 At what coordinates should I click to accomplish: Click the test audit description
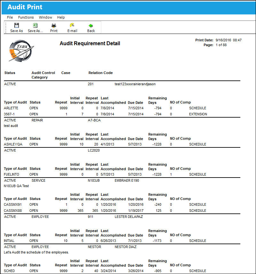[x=11, y=126]
